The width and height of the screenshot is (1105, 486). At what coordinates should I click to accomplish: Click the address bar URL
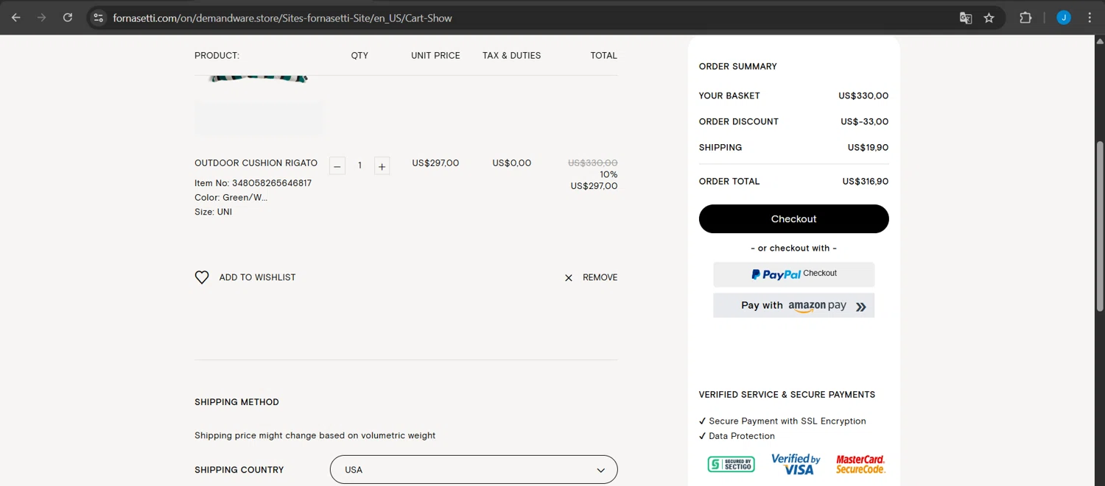(282, 18)
